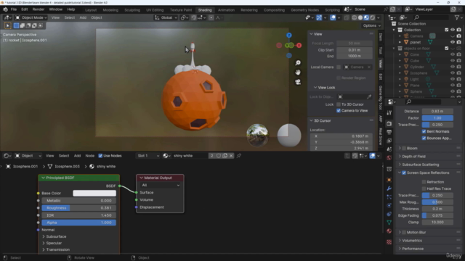
Task: Enable Lock To 3D Cursor checkbox
Action: [339, 104]
